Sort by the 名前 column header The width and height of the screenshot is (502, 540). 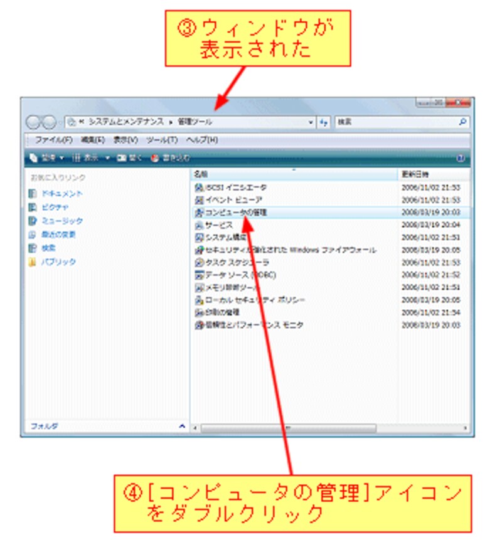point(294,174)
